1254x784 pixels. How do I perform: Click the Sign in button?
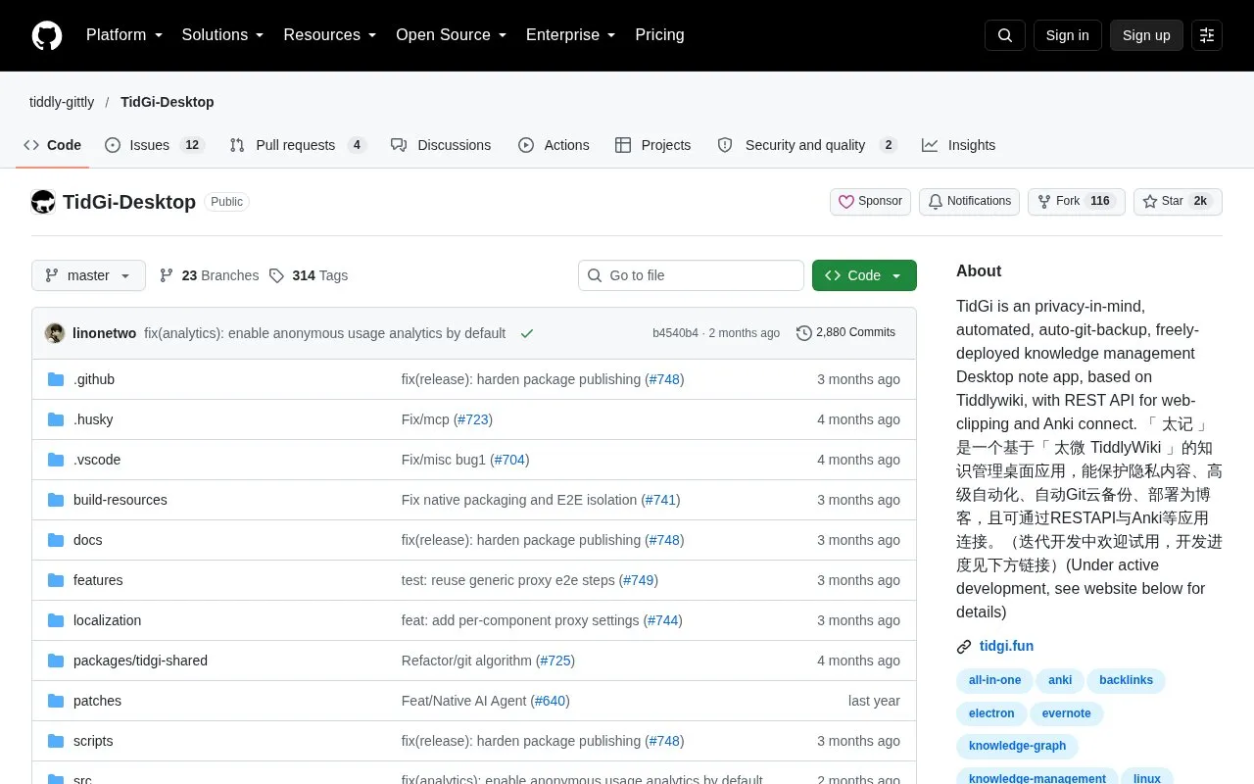[1067, 35]
